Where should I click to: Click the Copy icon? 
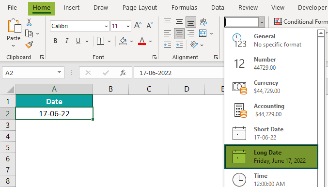[29, 33]
